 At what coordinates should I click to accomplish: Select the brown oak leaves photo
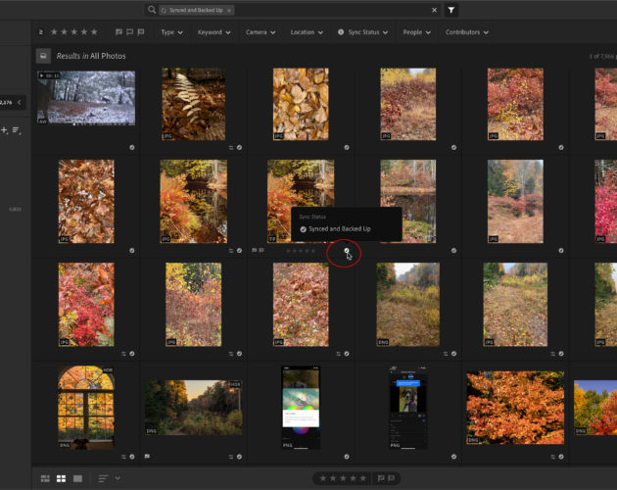(86, 201)
